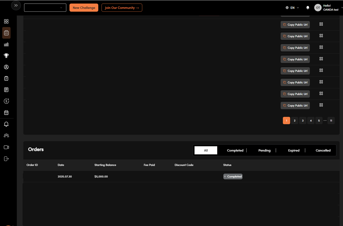Open the user profile icon in sidebar

pyautogui.click(x=6, y=67)
